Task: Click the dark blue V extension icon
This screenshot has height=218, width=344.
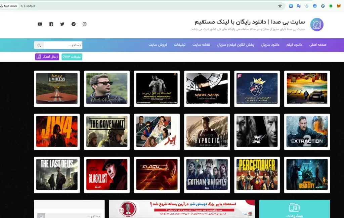Action: [323, 6]
